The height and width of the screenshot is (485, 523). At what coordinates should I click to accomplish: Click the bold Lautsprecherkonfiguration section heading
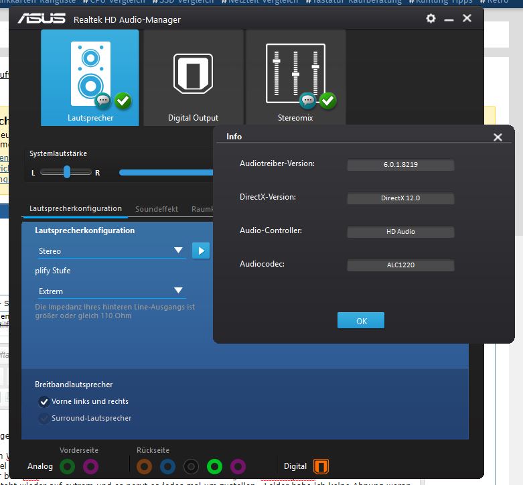pos(85,230)
